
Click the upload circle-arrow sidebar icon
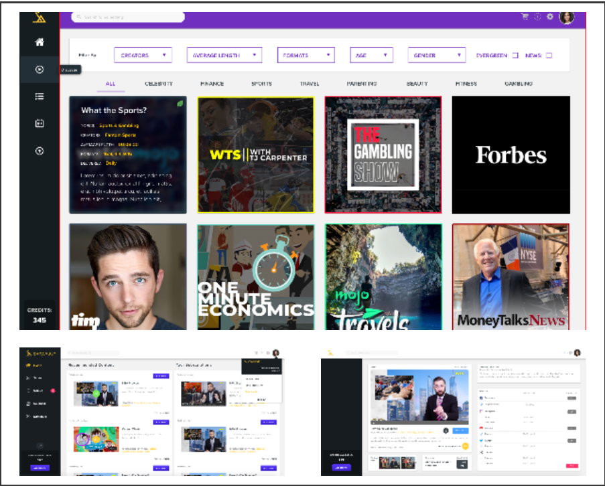point(40,151)
